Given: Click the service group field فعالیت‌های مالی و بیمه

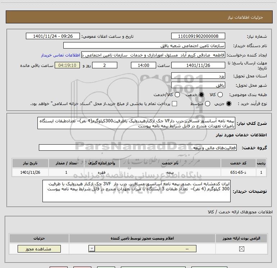Looking at the screenshot, I should (138, 147).
